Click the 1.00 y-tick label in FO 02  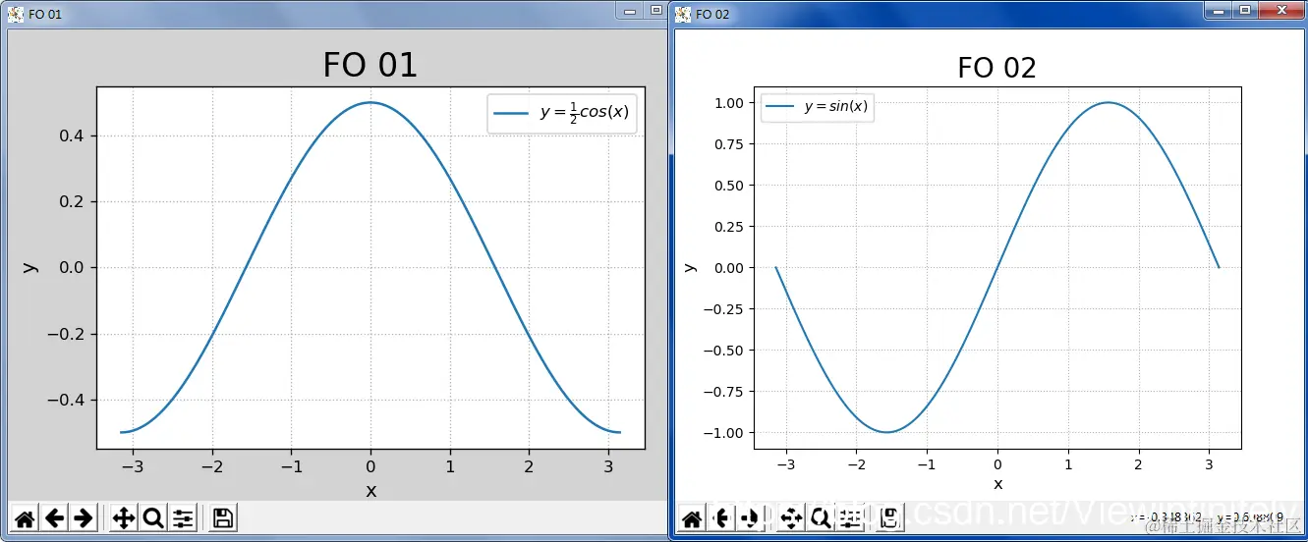tap(728, 103)
